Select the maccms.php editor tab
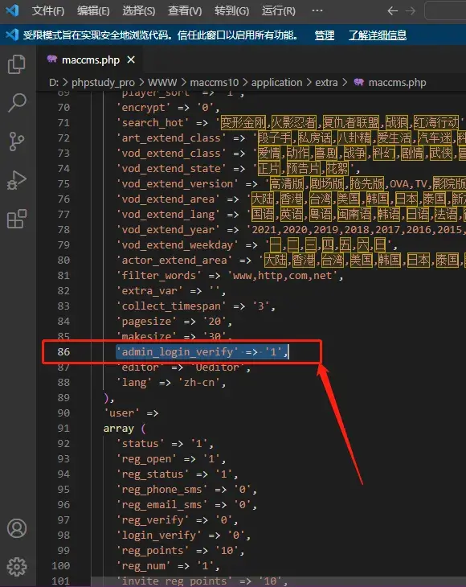Image resolution: width=466 pixels, height=587 pixels. tap(89, 60)
